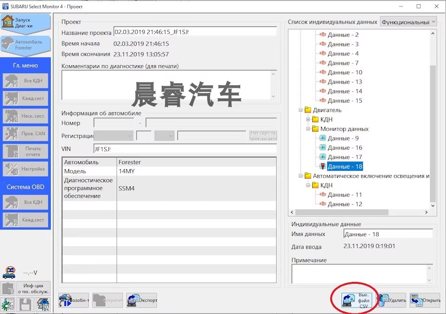Select Данные - 15 in data tree

[345, 100]
